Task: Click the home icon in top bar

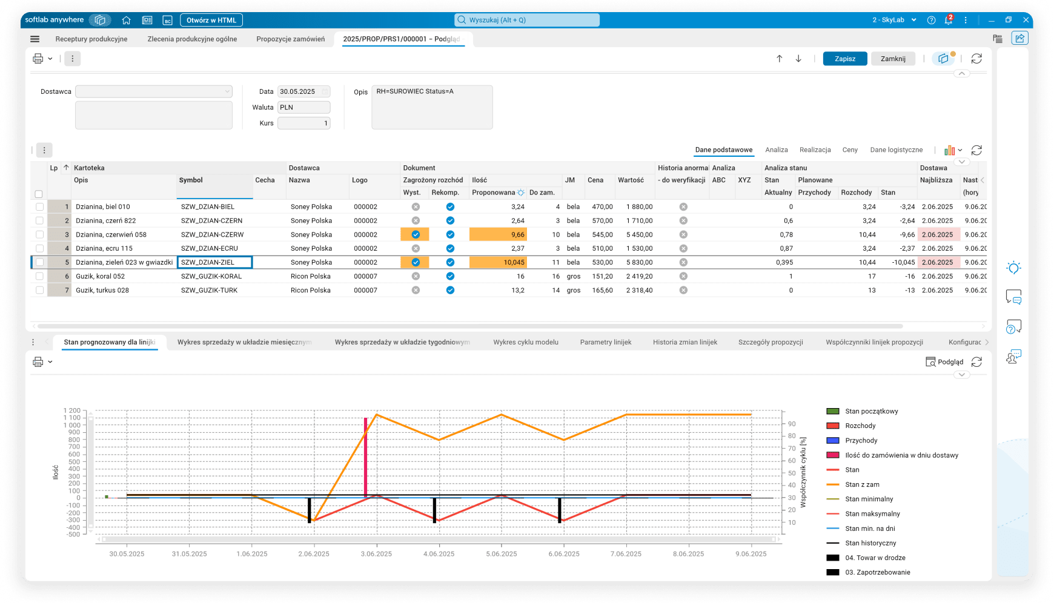Action: click(x=126, y=20)
